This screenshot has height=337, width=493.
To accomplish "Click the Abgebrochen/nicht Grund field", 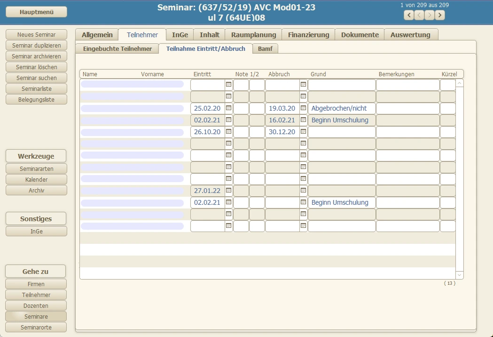I will click(342, 108).
